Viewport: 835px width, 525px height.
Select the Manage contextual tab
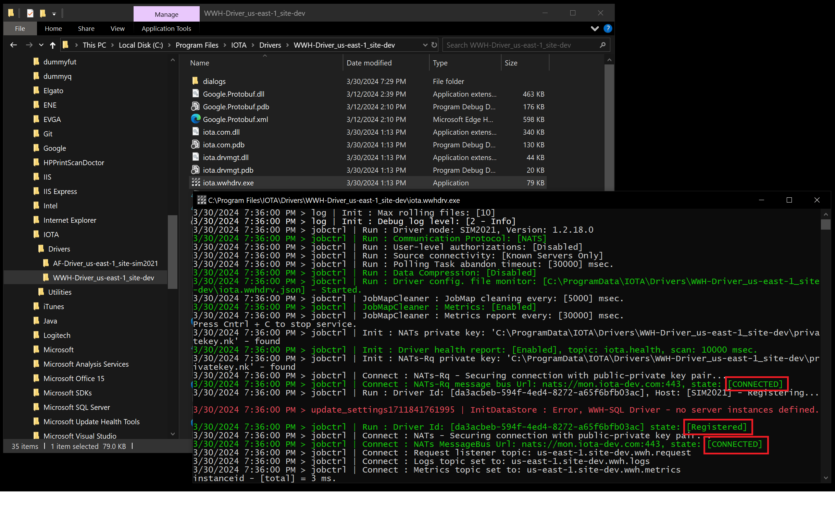pos(166,14)
